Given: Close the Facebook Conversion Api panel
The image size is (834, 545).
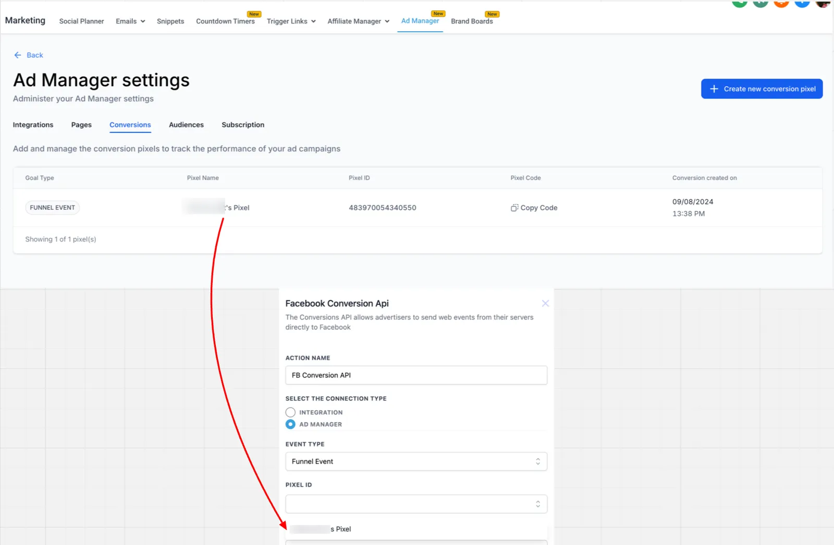Looking at the screenshot, I should 545,303.
